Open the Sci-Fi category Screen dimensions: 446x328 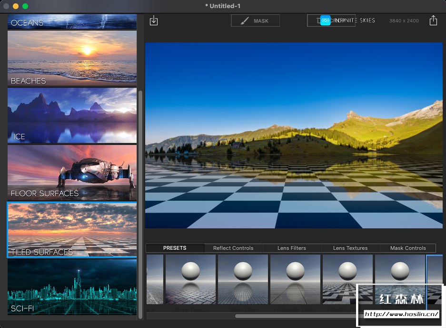point(72,287)
